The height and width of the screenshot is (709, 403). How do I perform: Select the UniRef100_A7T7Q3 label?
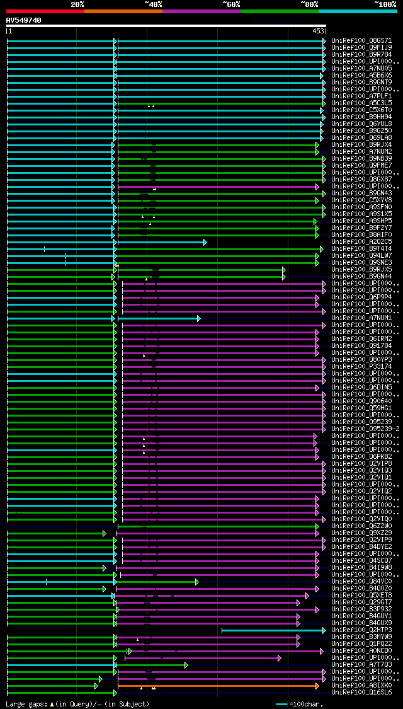[361, 665]
